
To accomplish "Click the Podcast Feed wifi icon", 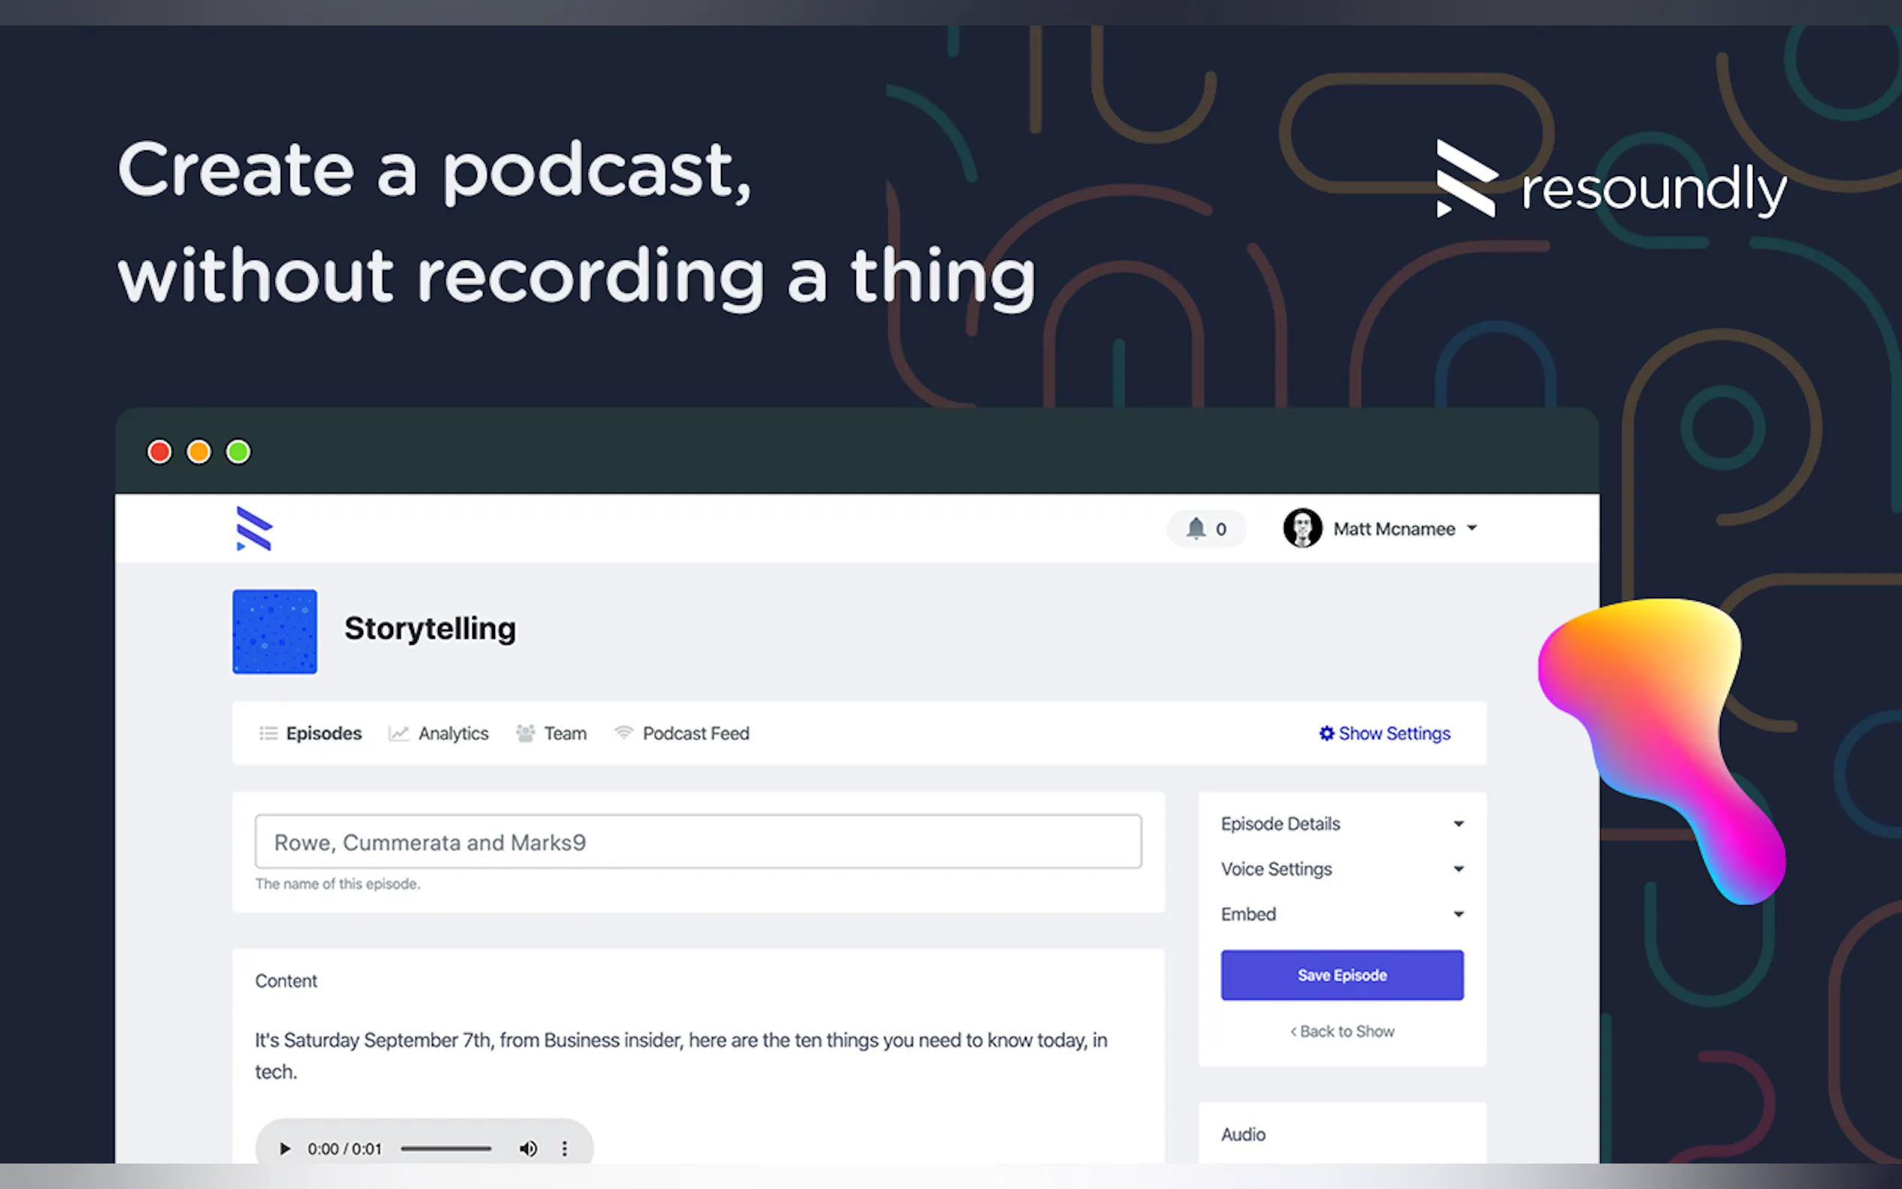I will point(623,733).
